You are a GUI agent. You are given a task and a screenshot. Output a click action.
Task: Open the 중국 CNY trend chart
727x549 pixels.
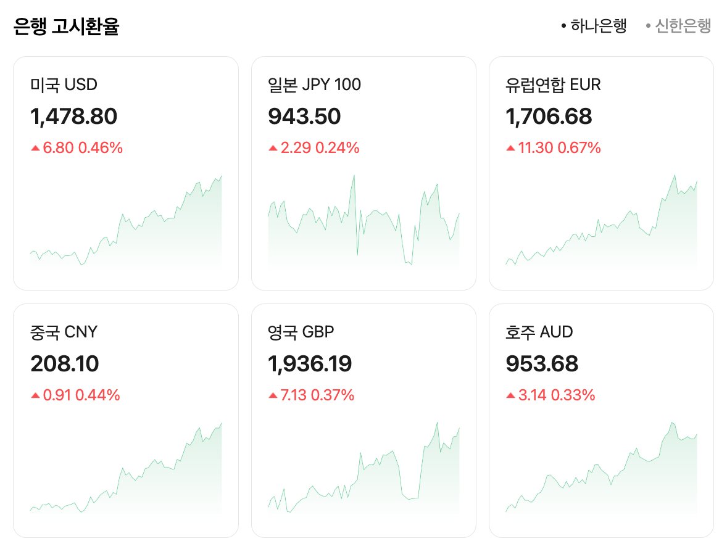(126, 469)
